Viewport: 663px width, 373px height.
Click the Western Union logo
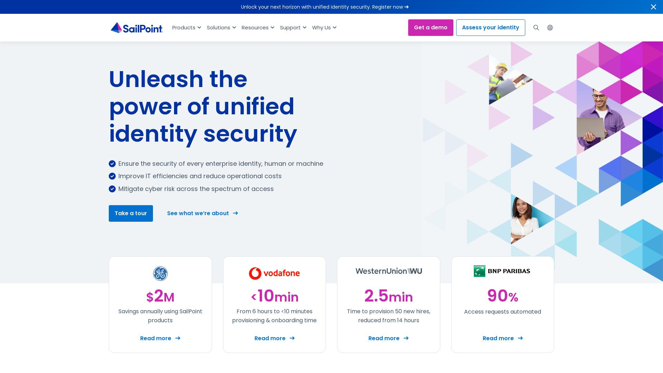click(388, 271)
